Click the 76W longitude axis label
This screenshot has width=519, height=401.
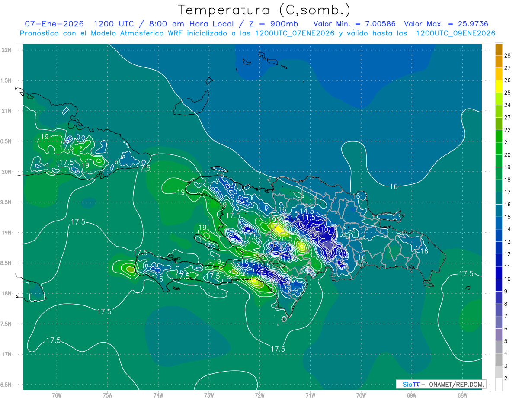(57, 395)
